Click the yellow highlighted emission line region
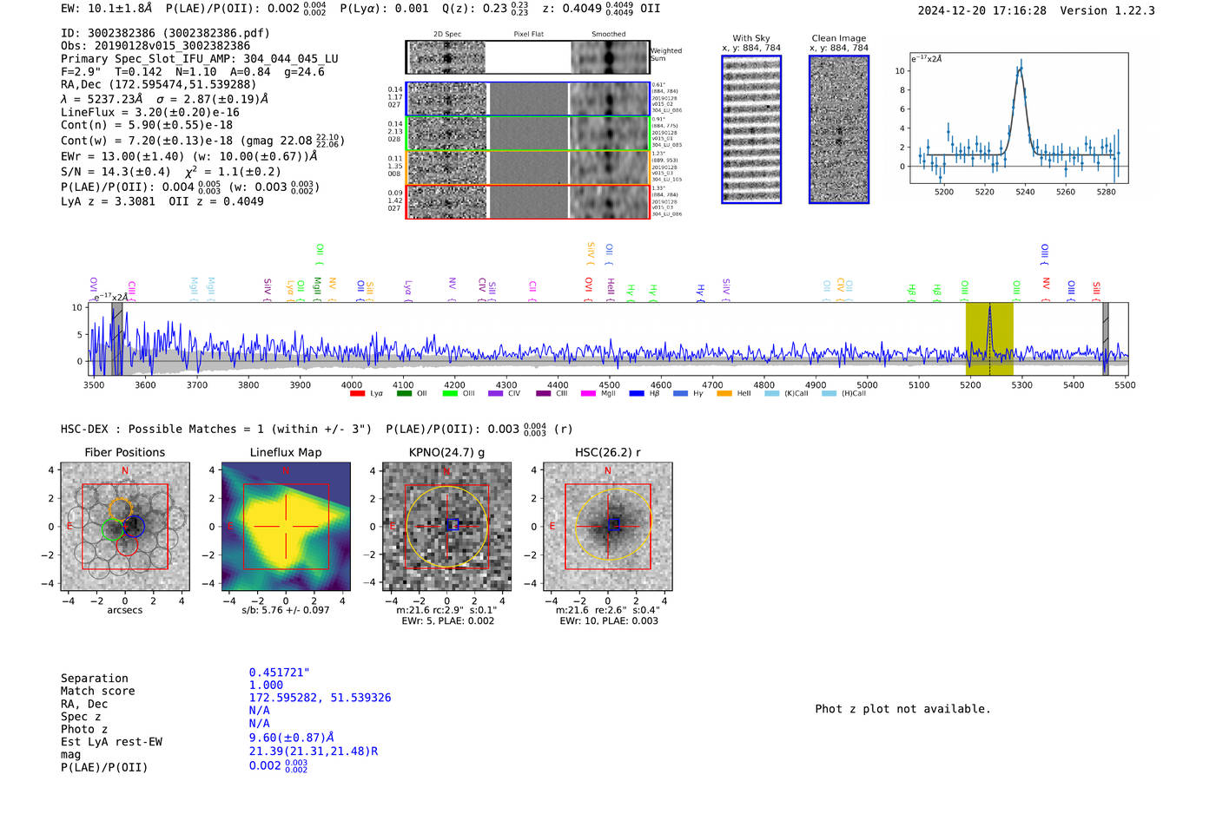Image resolution: width=1216 pixels, height=827 pixels. (989, 338)
